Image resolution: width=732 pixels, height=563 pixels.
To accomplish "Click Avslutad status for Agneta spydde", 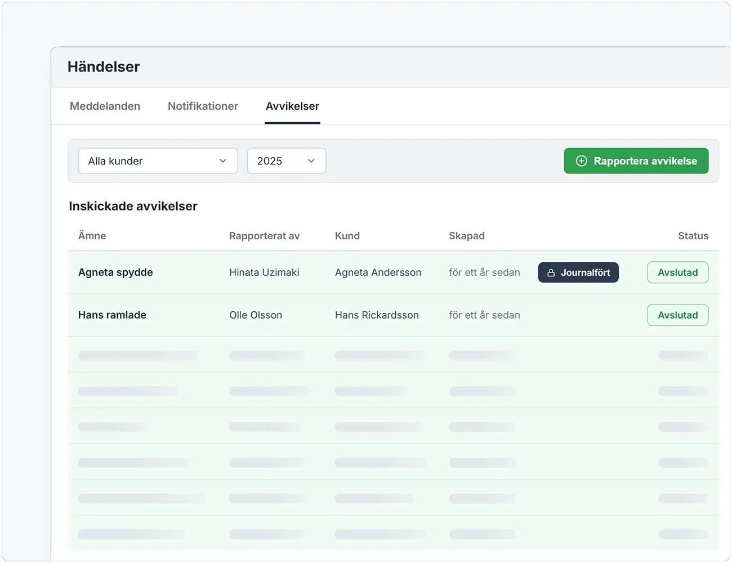I will pos(678,272).
